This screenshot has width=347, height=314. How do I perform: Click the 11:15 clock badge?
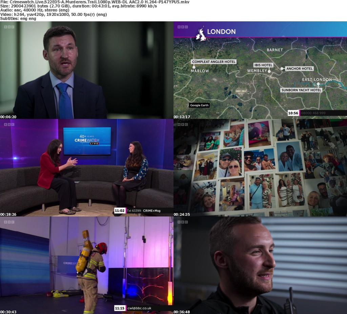click(120, 308)
